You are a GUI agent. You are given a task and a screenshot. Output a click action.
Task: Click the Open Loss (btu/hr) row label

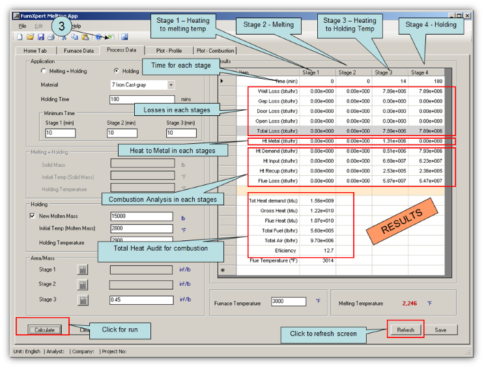[x=277, y=121]
